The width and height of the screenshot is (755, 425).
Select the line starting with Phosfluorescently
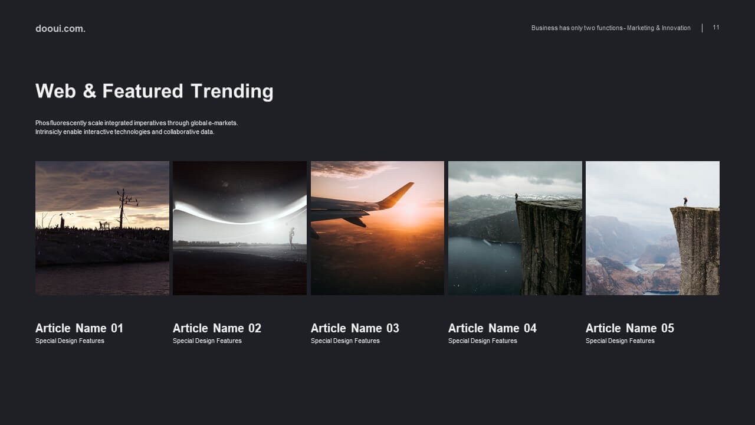coord(137,123)
